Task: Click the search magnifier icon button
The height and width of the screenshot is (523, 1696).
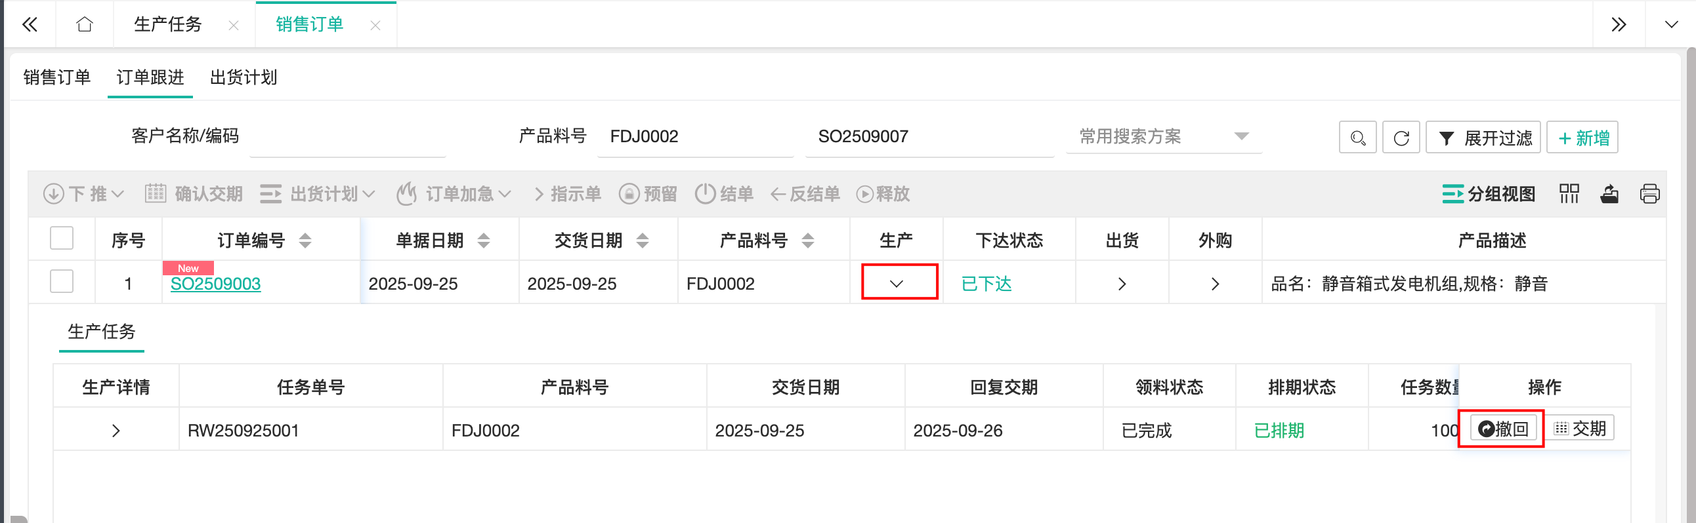Action: 1357,138
